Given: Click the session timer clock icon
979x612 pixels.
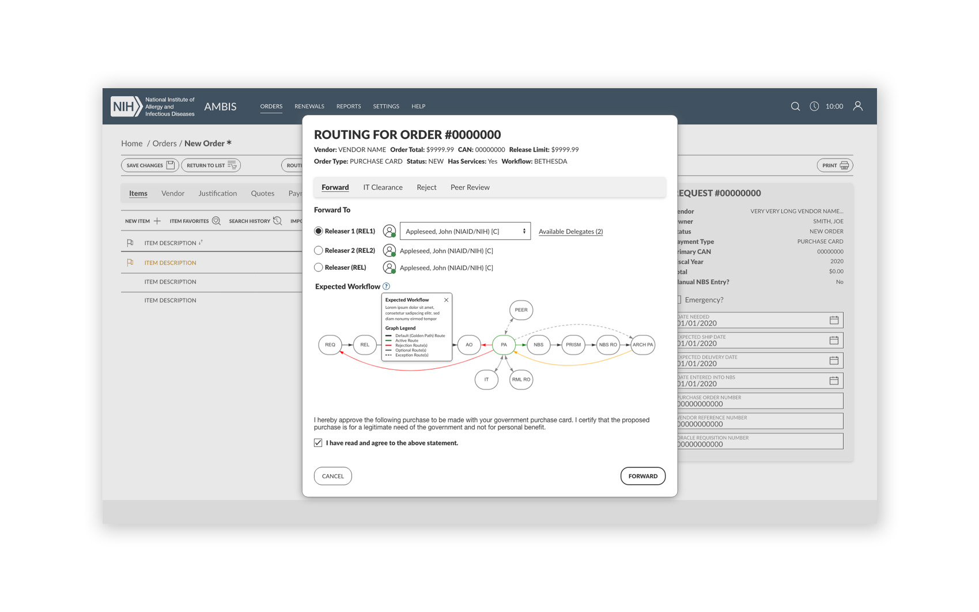Looking at the screenshot, I should [x=814, y=107].
